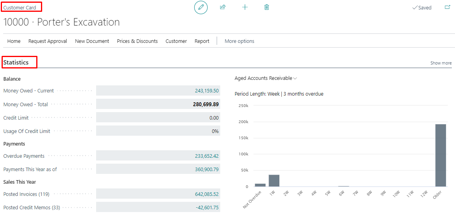Viewport: 455px width, 214px height.
Task: Click the Older bar in chart
Action: pos(440,155)
